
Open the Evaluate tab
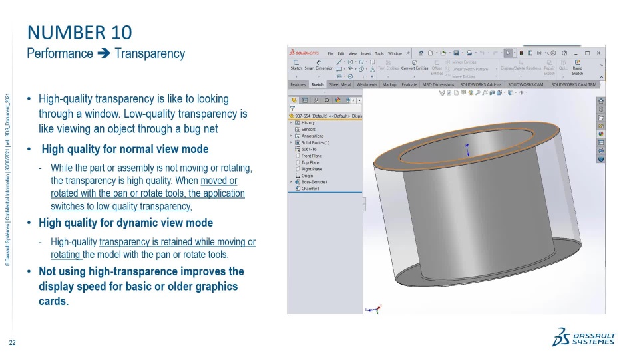coord(409,84)
